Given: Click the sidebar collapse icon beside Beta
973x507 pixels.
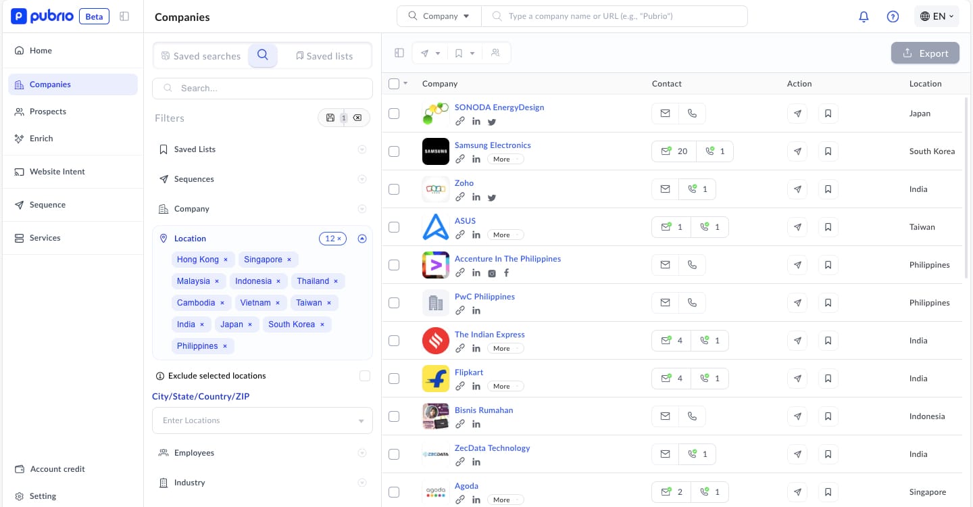Looking at the screenshot, I should click(124, 16).
